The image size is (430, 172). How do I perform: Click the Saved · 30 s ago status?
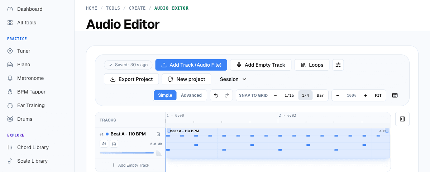(128, 65)
